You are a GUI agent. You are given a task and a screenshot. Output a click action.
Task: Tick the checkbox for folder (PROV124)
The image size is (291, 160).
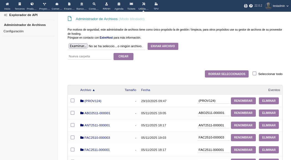coord(73,100)
